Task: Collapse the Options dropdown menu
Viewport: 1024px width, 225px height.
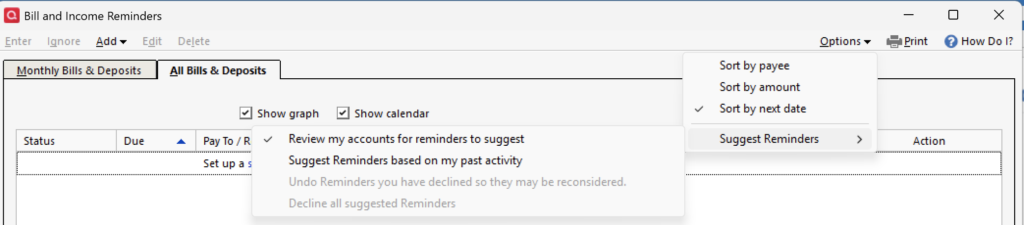Action: (x=845, y=42)
